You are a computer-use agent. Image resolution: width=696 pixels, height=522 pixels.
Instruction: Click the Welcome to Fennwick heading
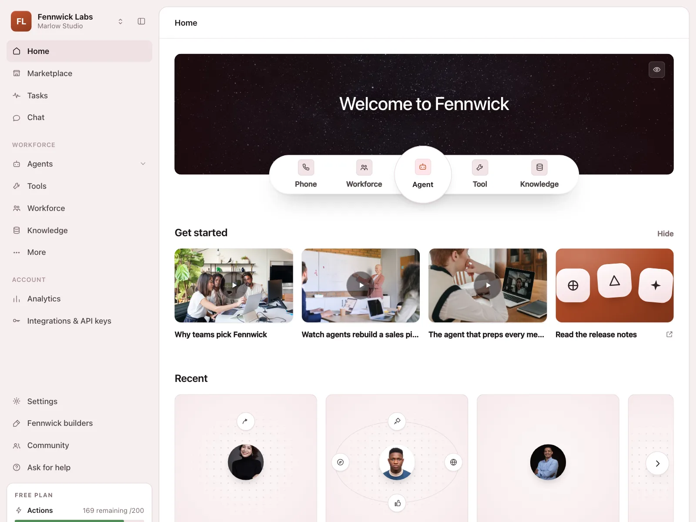pyautogui.click(x=424, y=104)
